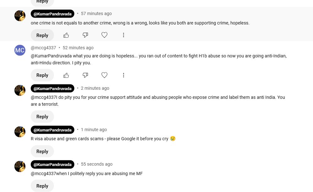The height and width of the screenshot is (192, 313).
Task: Reply to @mccg4337's "I pity you" comment
Action: (42, 75)
